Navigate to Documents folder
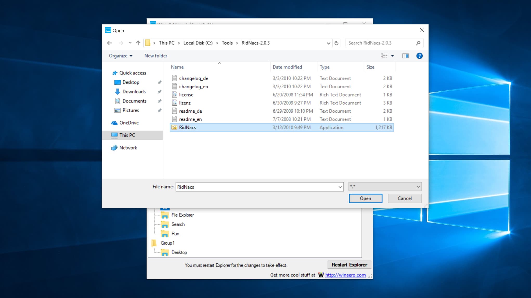The width and height of the screenshot is (531, 298). pos(134,101)
